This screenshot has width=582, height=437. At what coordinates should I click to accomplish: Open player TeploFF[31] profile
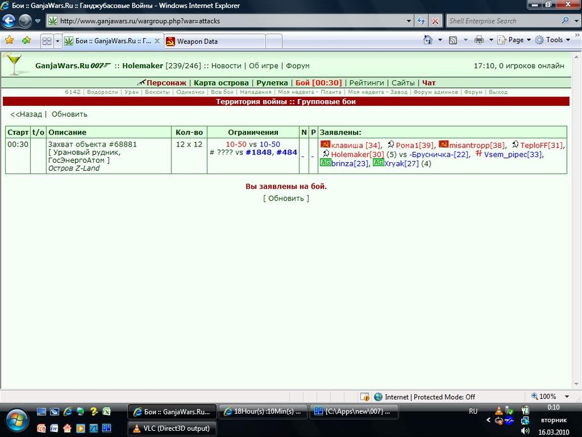click(542, 145)
